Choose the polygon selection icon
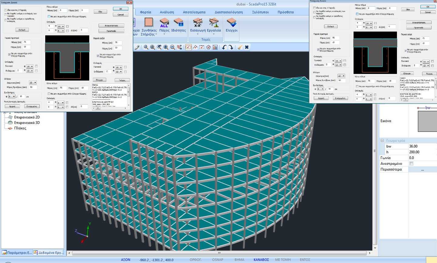 click(208, 47)
